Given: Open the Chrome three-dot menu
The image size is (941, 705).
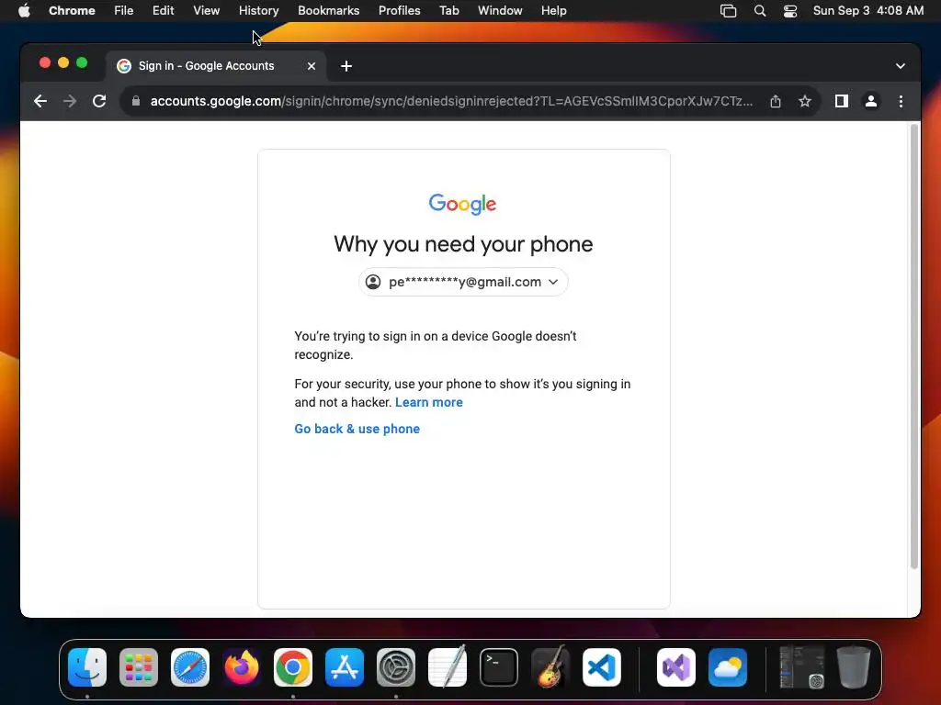Looking at the screenshot, I should (x=901, y=101).
